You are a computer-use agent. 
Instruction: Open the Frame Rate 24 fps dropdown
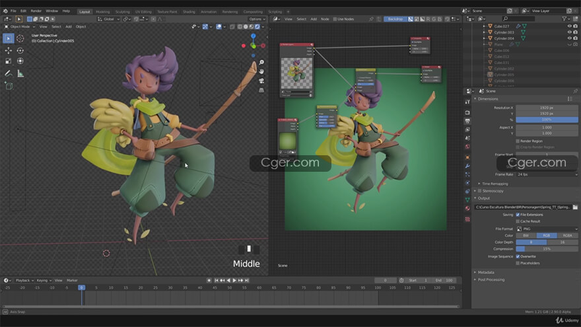point(547,174)
